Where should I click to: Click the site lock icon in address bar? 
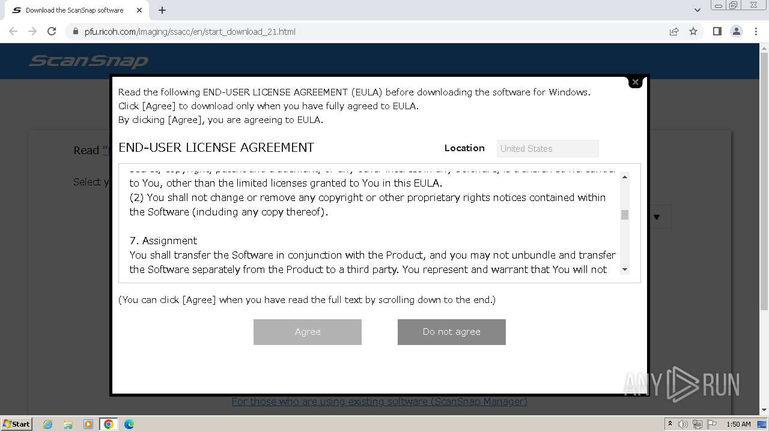pyautogui.click(x=76, y=32)
